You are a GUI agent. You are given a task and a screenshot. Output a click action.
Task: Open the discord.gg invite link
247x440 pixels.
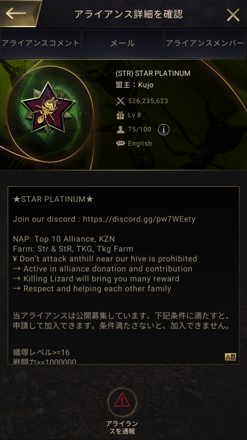coord(139,219)
